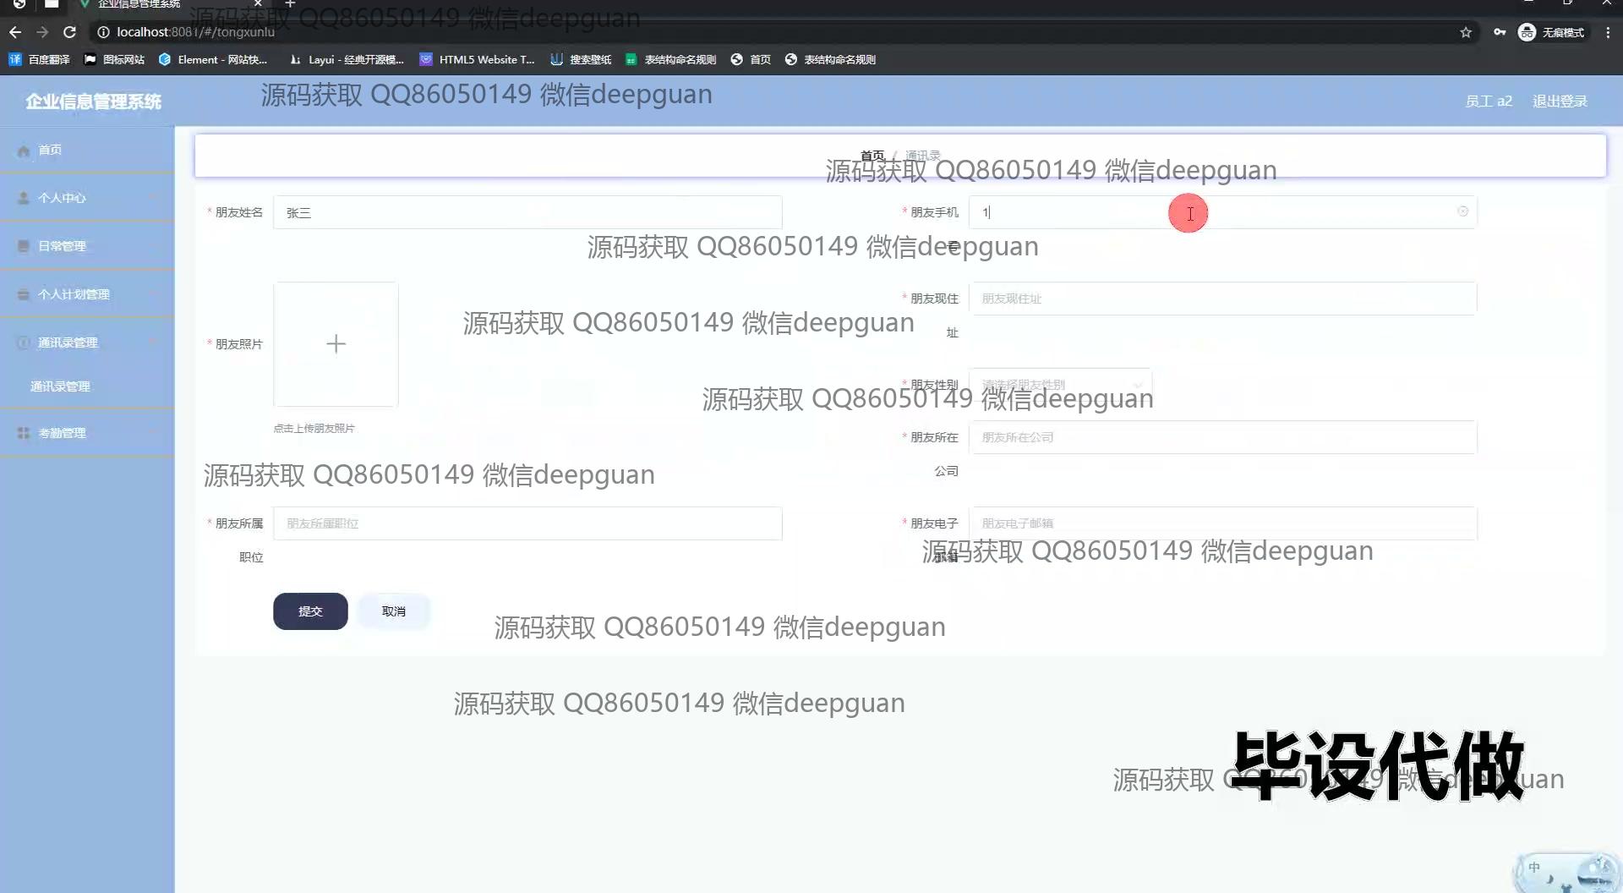1623x893 pixels.
Task: Focus the 朋友姓名 input containing 张三
Action: coord(527,212)
